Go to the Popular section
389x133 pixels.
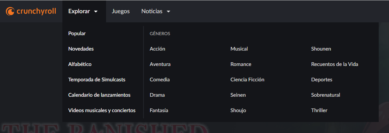coord(77,33)
